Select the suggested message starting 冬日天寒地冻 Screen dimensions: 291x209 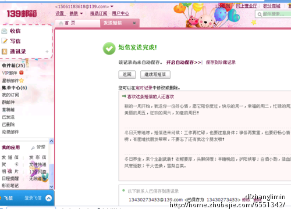coord(208,136)
